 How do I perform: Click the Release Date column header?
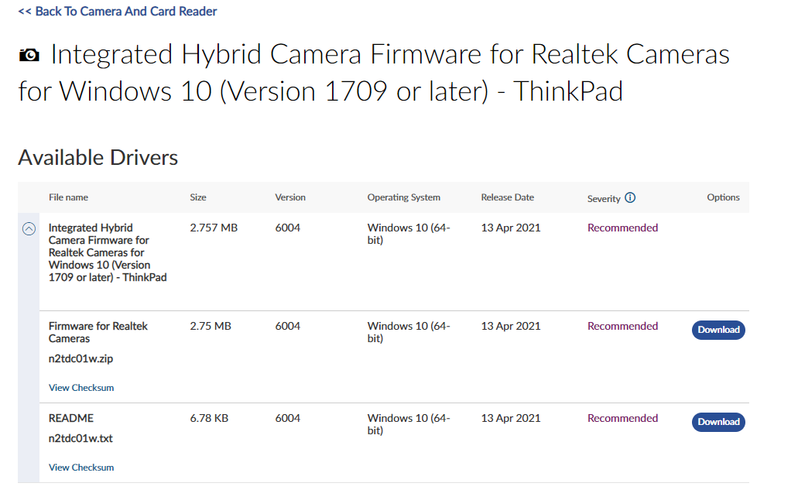click(508, 197)
